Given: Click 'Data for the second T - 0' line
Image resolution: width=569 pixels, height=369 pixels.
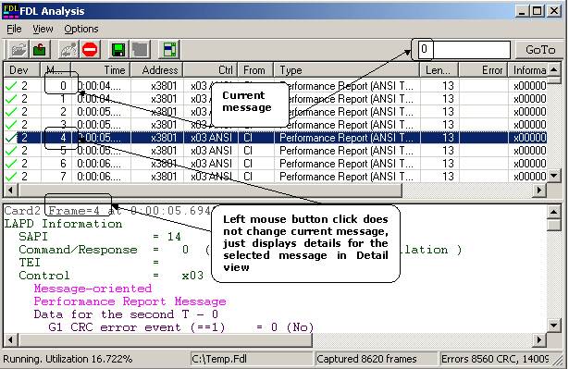Looking at the screenshot, I should coord(126,314).
